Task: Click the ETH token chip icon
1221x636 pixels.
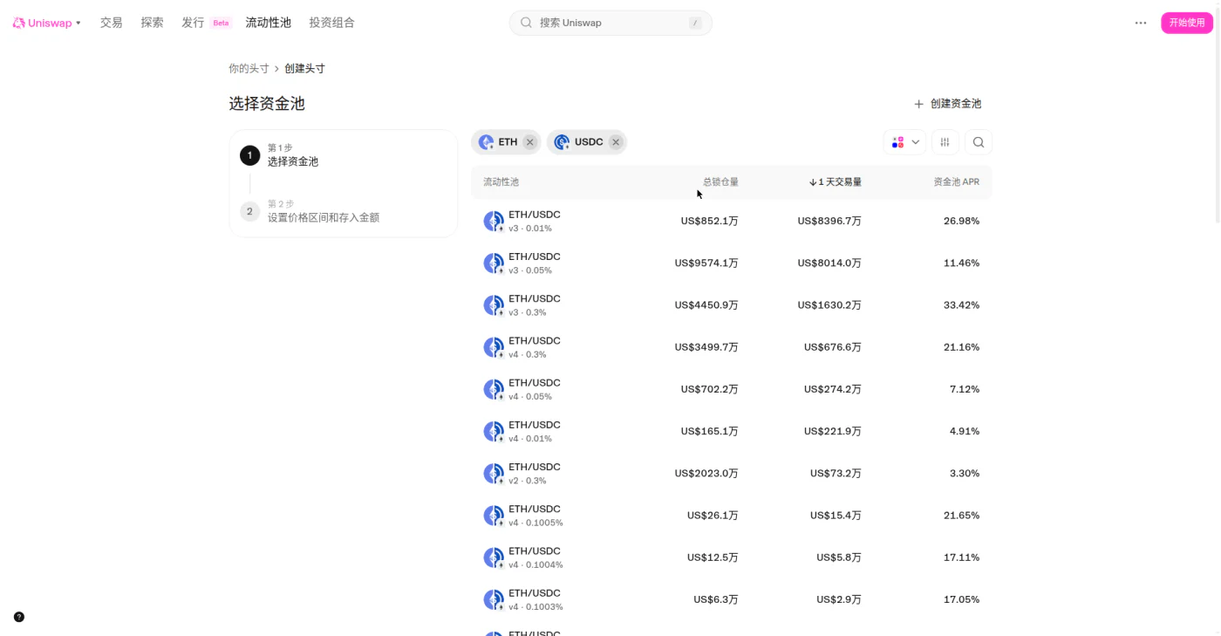Action: coord(486,142)
